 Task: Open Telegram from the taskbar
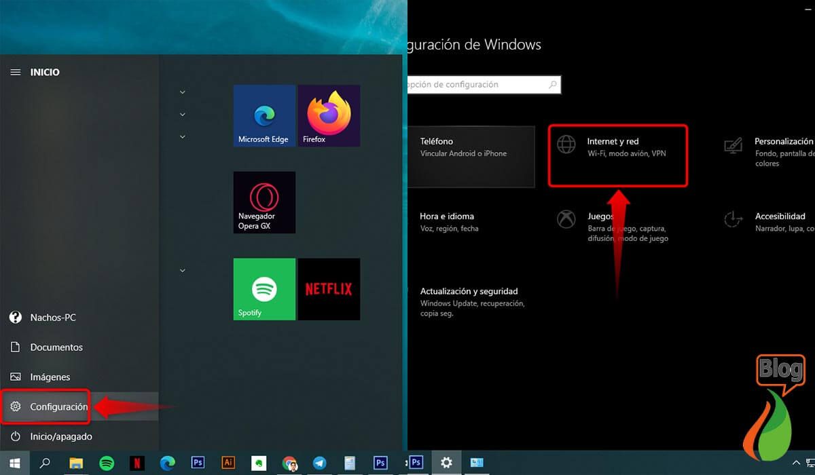click(320, 463)
